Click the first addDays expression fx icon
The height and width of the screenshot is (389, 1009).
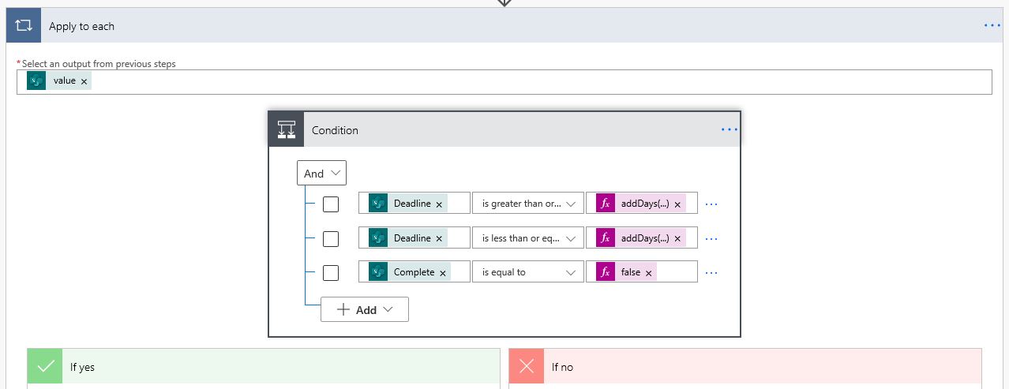606,204
